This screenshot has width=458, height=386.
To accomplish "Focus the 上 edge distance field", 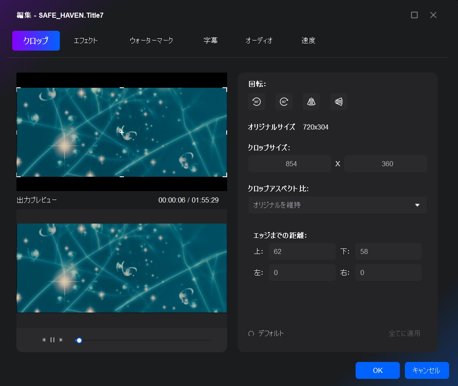I will coord(302,251).
